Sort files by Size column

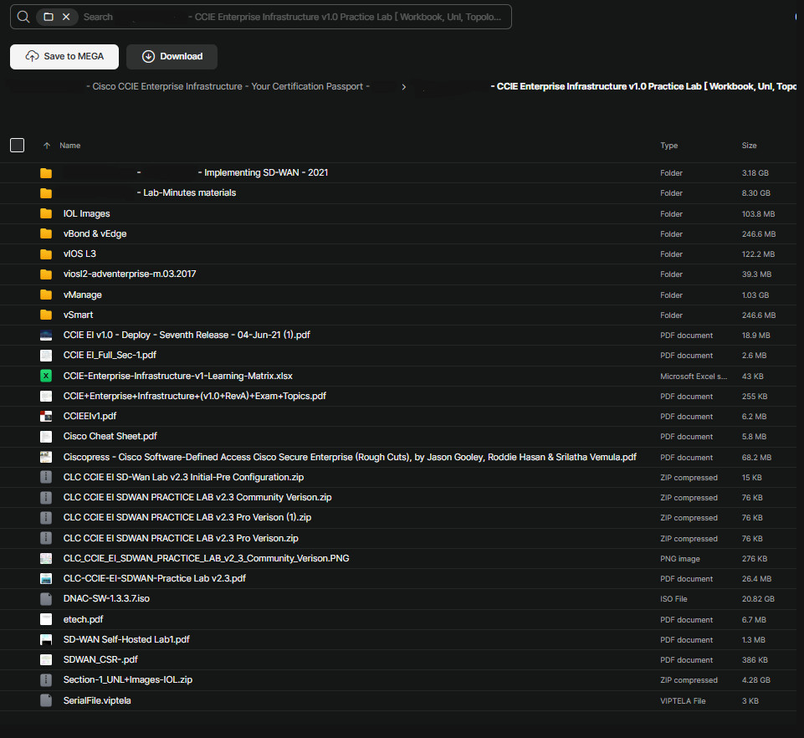point(749,146)
